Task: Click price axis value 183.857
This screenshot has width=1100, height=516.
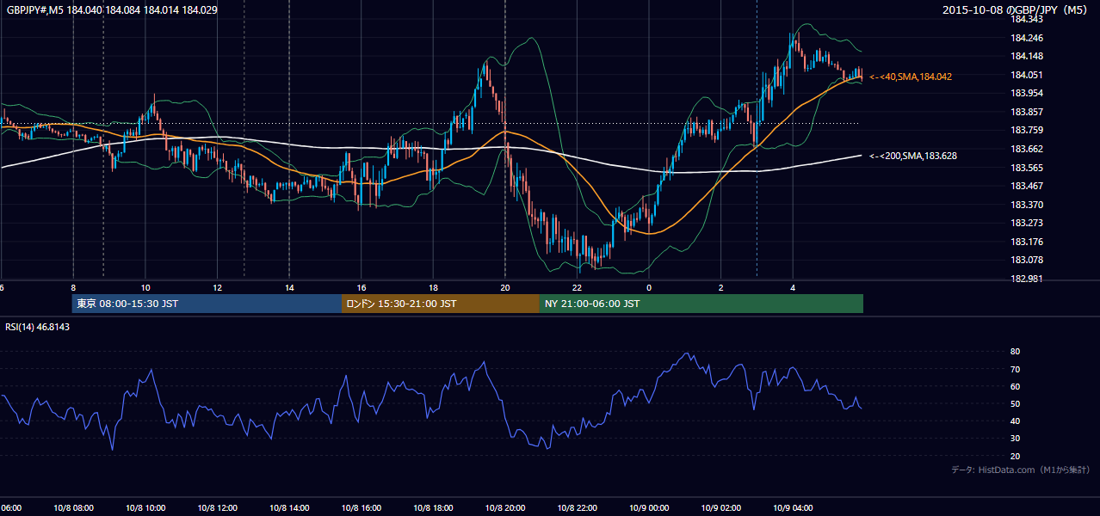Action: click(1026, 112)
